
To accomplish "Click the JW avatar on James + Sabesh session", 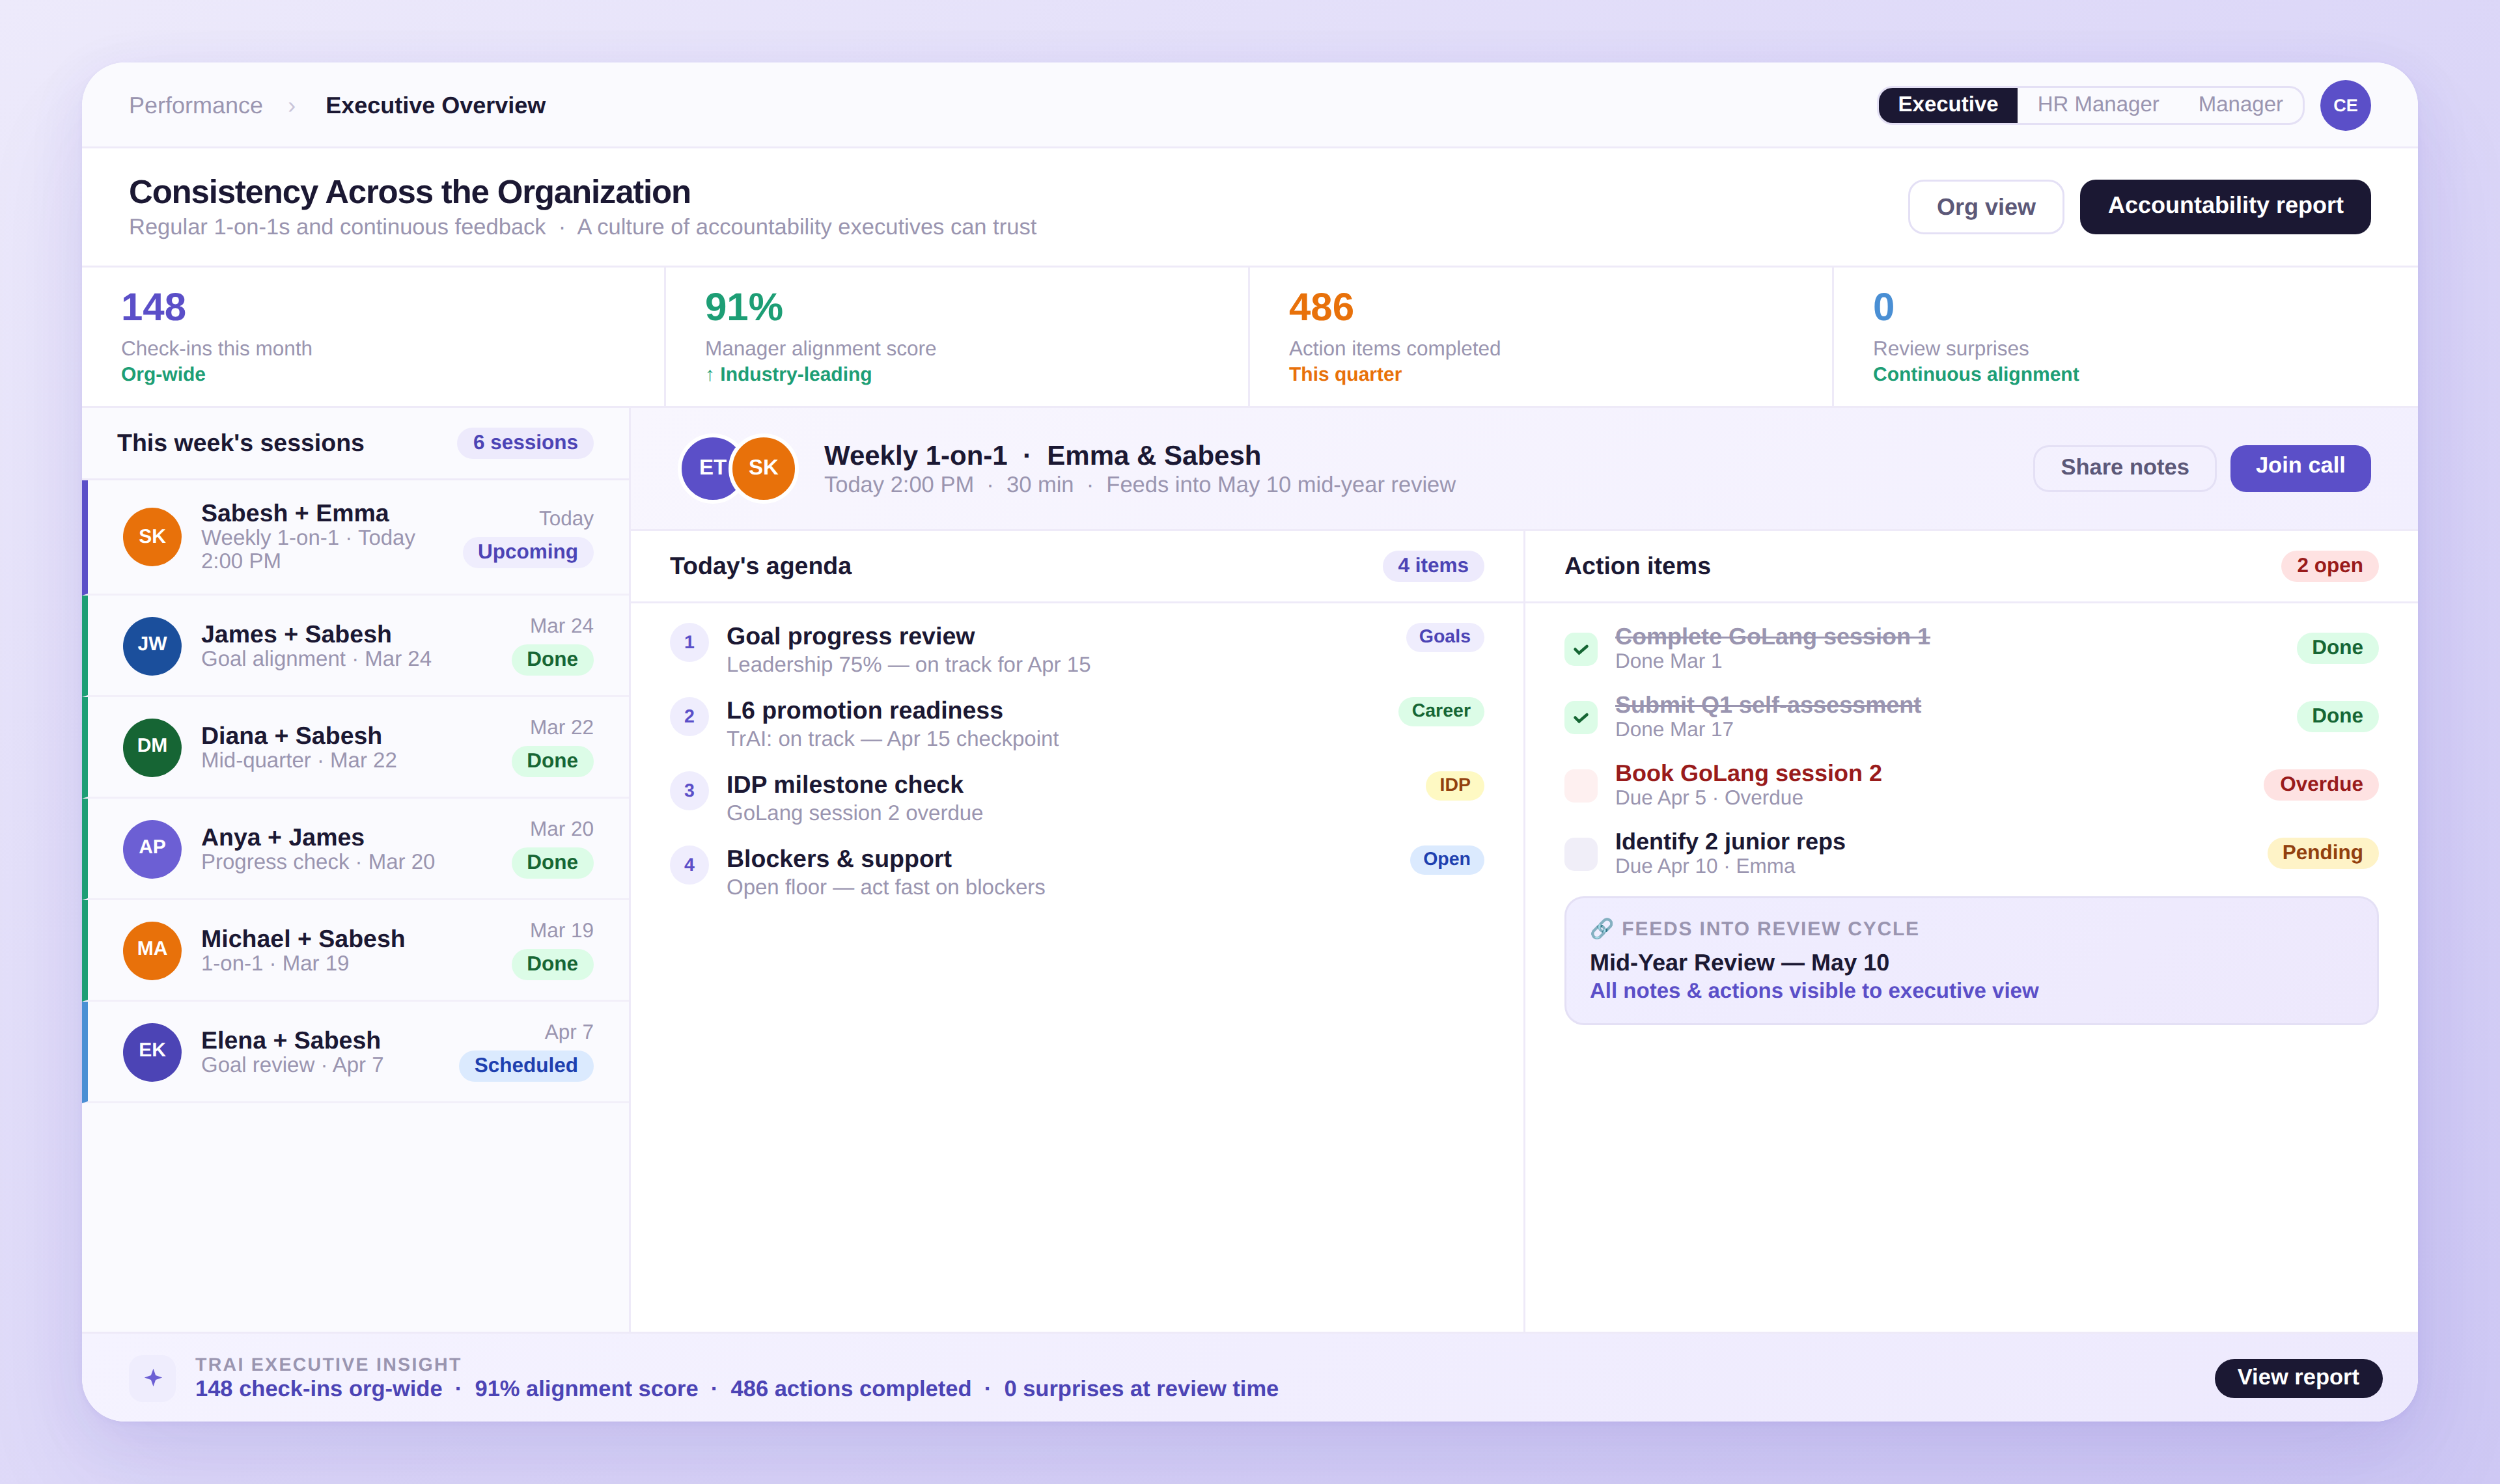I will 152,645.
